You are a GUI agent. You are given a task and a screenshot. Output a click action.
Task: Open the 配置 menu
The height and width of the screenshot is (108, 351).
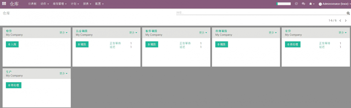pyautogui.click(x=99, y=4)
